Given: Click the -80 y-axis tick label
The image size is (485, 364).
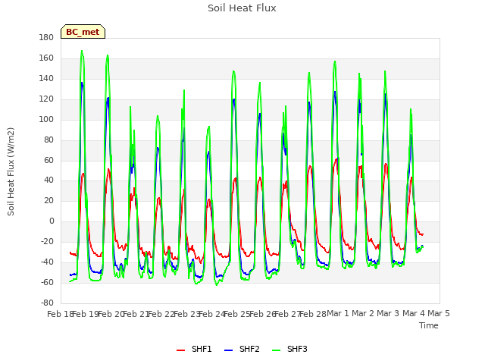Looking at the screenshot, I should pyautogui.click(x=47, y=303).
